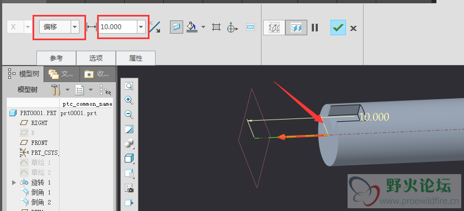Click the tree list display icon
Image resolution: width=464 pixels, height=211 pixels.
[79, 90]
